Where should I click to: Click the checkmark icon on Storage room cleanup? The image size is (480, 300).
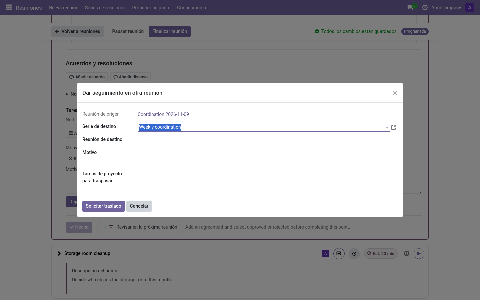[x=339, y=254]
